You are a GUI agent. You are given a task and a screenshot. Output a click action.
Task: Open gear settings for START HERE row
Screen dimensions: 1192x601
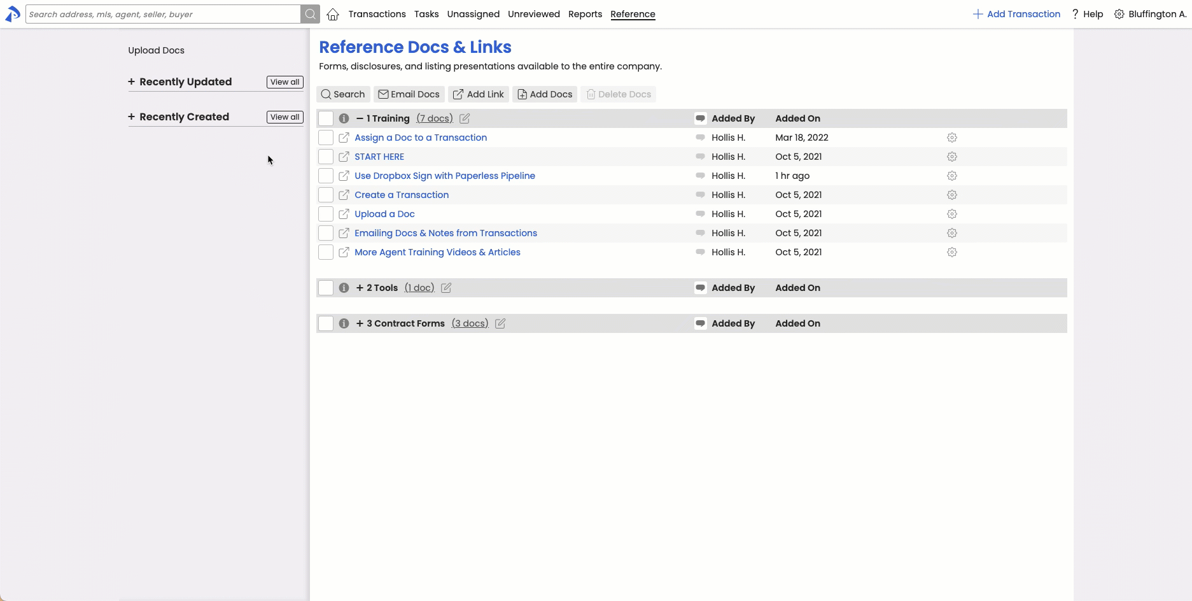click(x=952, y=157)
